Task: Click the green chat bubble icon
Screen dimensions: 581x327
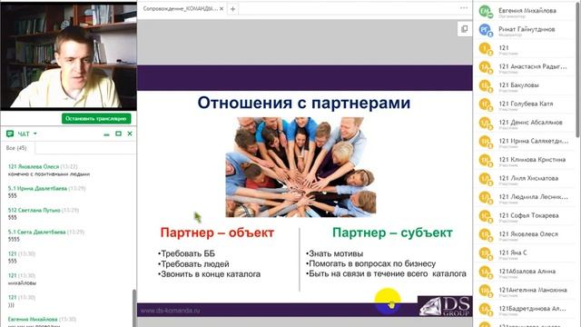Action: click(x=10, y=134)
